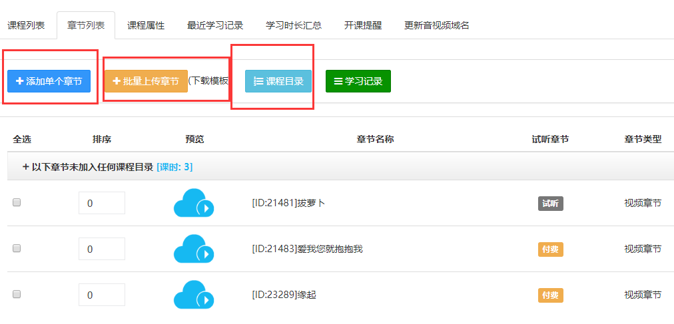Viewport: 674px width, 324px height.
Task: Tick checkbox for chapter ID:21483
Action: (17, 248)
